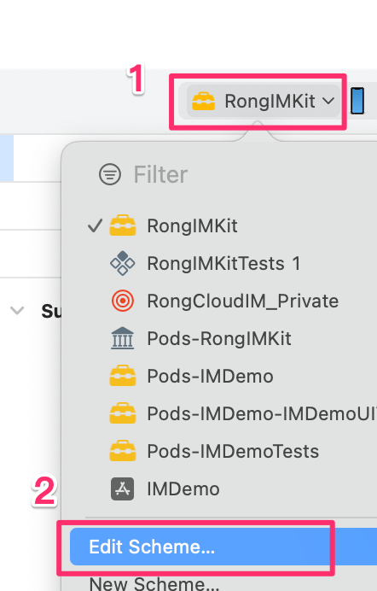Click the IMDemo app icon

point(122,489)
